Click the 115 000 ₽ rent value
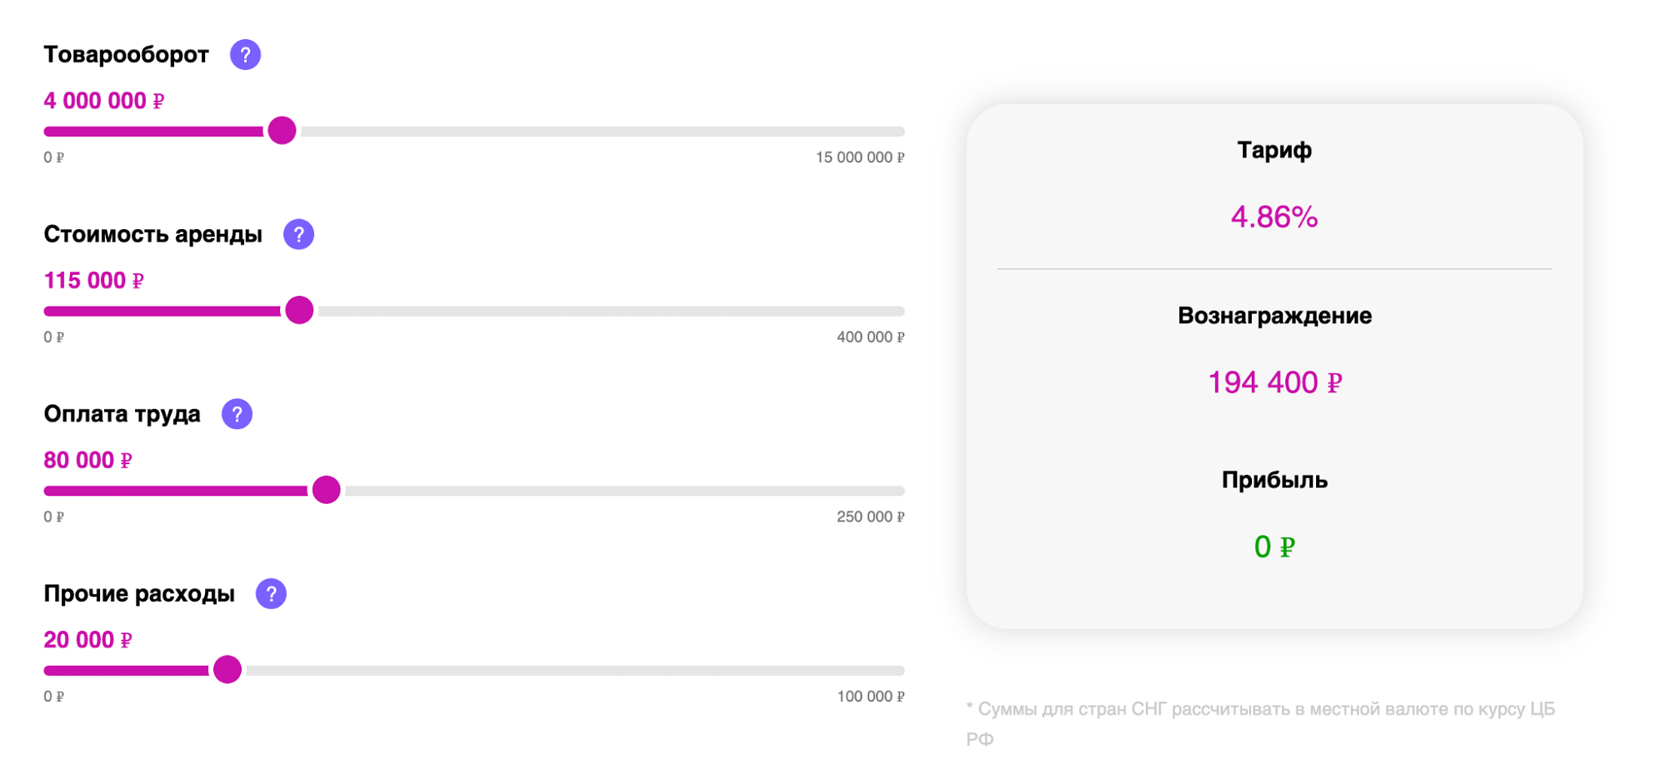The height and width of the screenshot is (769, 1667). pos(93,281)
